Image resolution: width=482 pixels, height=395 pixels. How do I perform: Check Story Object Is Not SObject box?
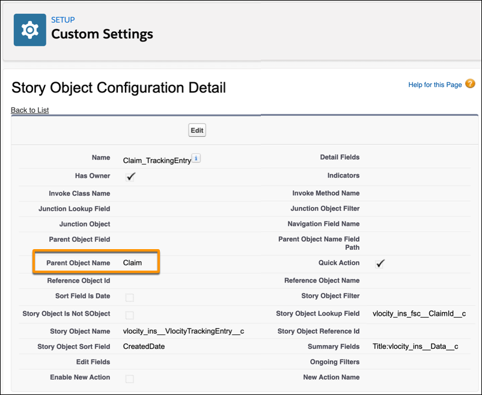click(x=130, y=315)
